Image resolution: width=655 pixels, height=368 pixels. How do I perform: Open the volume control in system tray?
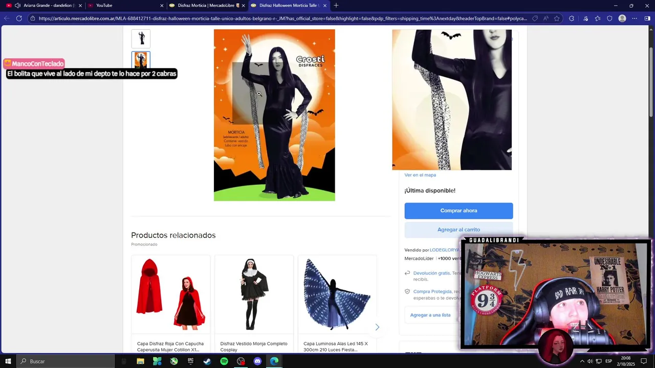coord(590,361)
